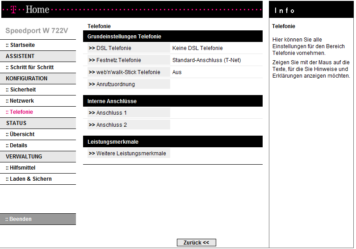Open Laden & Sichern page
Image resolution: width=356 pixels, height=249 pixels.
(29, 179)
